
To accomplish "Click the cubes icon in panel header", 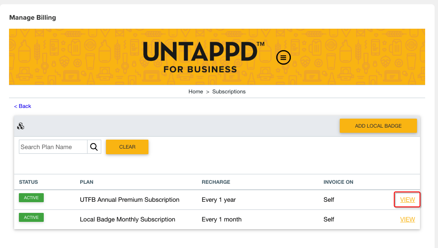I will pyautogui.click(x=21, y=126).
